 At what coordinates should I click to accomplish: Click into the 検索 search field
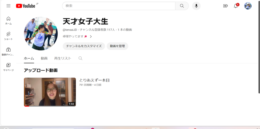119,6
